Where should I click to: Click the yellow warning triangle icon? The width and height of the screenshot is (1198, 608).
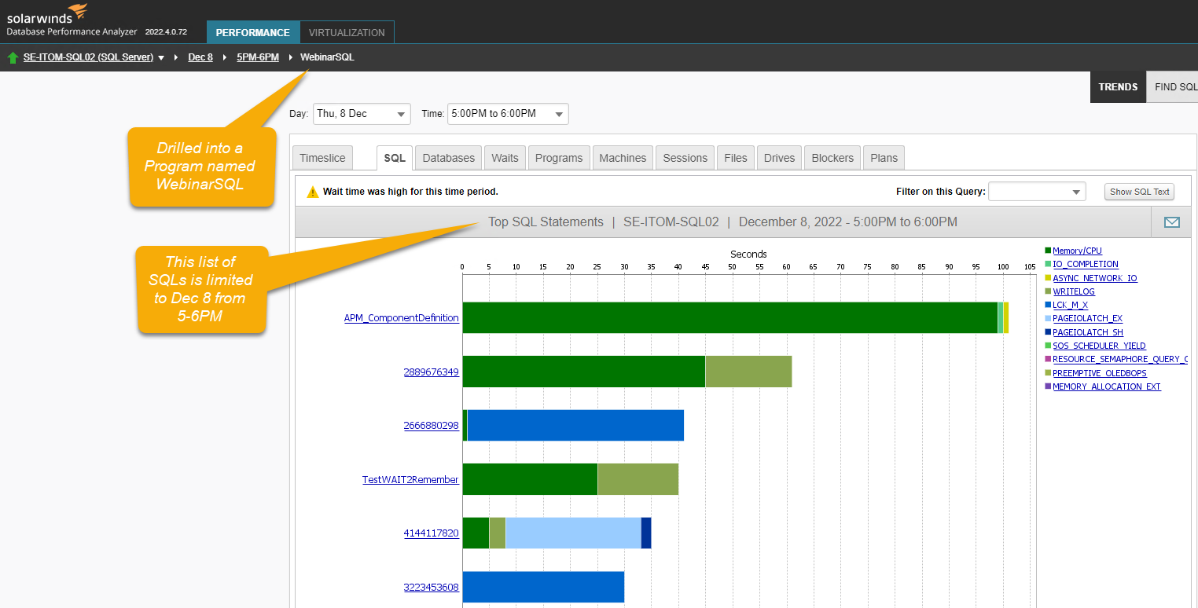[312, 192]
